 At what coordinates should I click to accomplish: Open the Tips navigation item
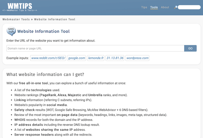coord(144,7)
